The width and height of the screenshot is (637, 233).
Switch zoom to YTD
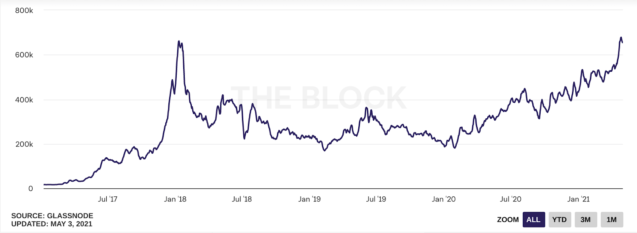[x=559, y=219]
